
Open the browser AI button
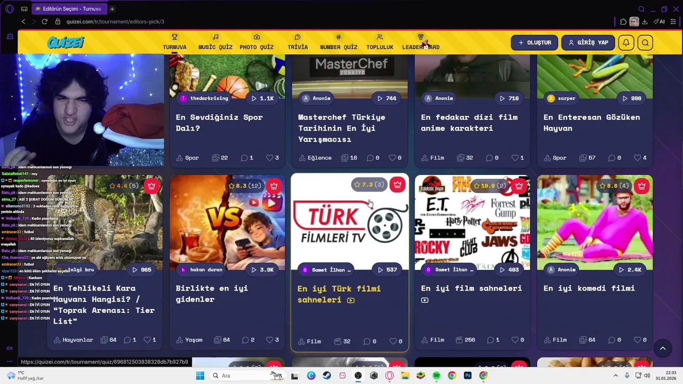[x=660, y=21]
